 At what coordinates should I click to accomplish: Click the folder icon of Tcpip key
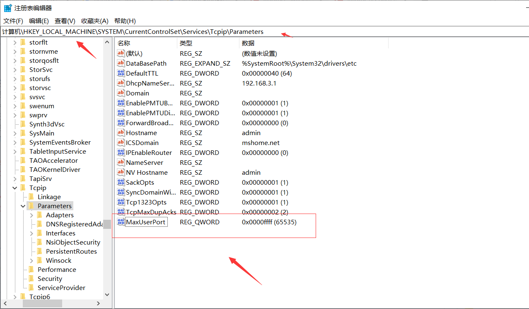point(23,188)
